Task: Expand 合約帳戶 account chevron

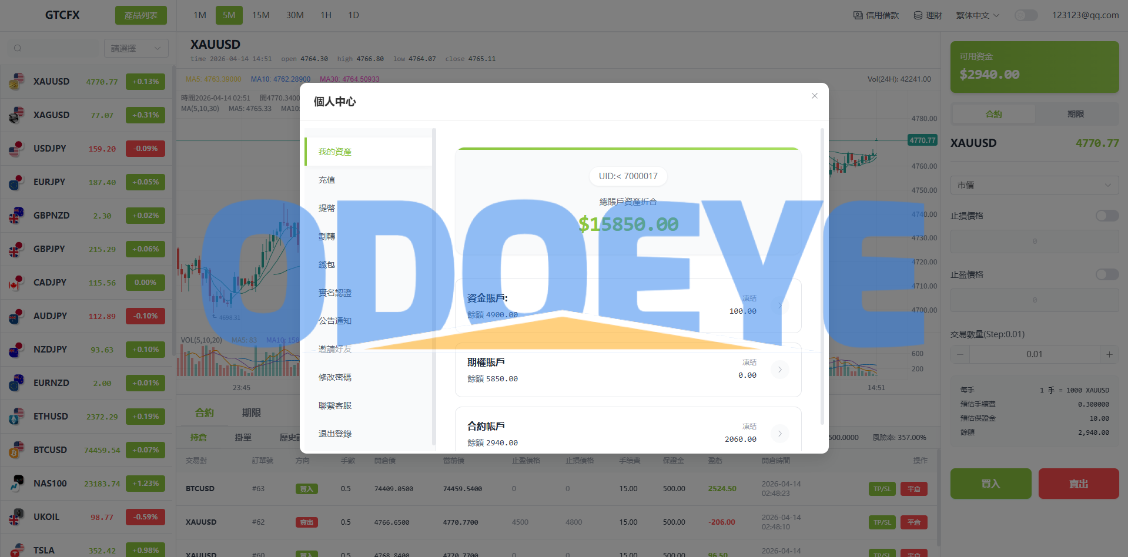Action: (x=780, y=434)
